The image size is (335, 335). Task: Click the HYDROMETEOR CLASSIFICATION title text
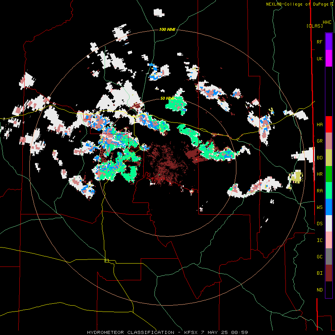click(131, 332)
